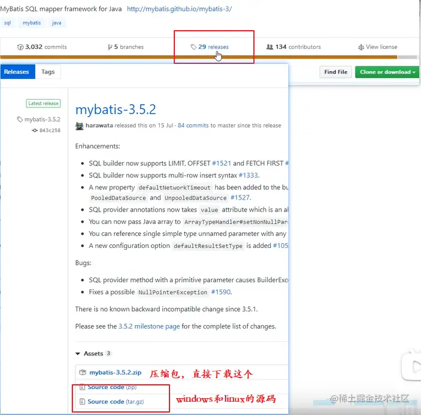Click the branches fork icon
The image size is (421, 415).
click(x=110, y=47)
